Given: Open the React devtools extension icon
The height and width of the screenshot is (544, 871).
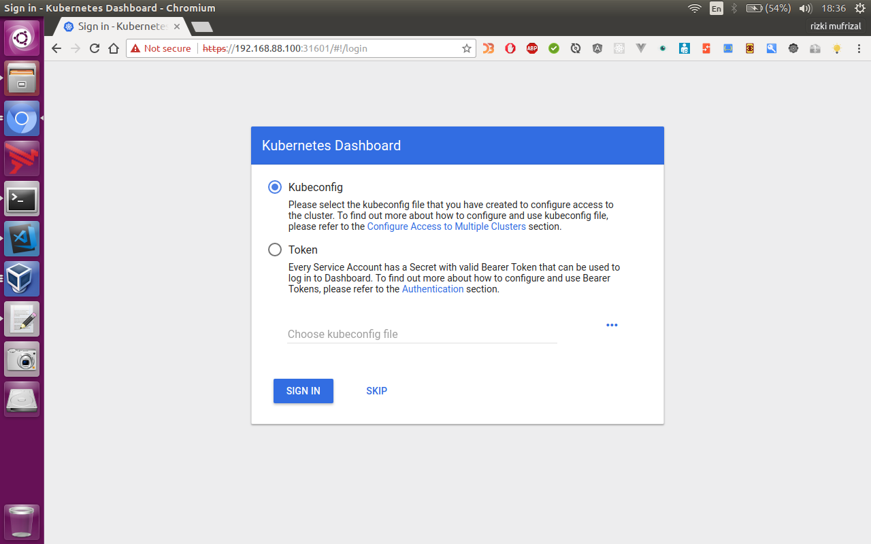Looking at the screenshot, I should click(619, 48).
